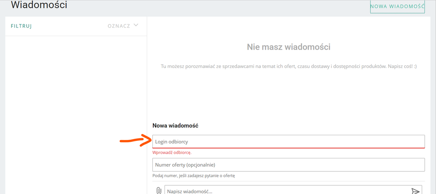Focus the Napisz wiadomość text box
Screen dimensions: 436x194
tap(284, 191)
